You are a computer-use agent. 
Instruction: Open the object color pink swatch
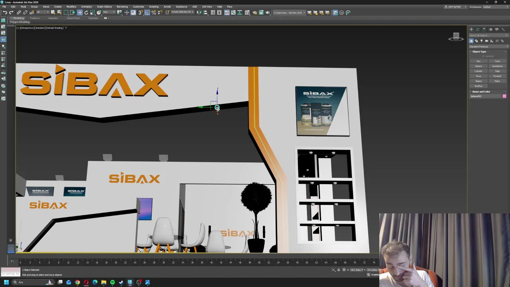pyautogui.click(x=504, y=96)
